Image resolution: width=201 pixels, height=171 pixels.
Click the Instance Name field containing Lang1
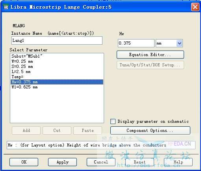point(57,41)
